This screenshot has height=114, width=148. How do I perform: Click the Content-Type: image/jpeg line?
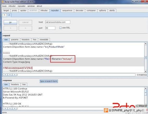pyautogui.click(x=16, y=62)
